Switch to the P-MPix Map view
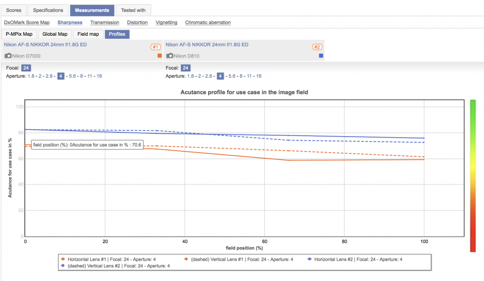 [19, 34]
